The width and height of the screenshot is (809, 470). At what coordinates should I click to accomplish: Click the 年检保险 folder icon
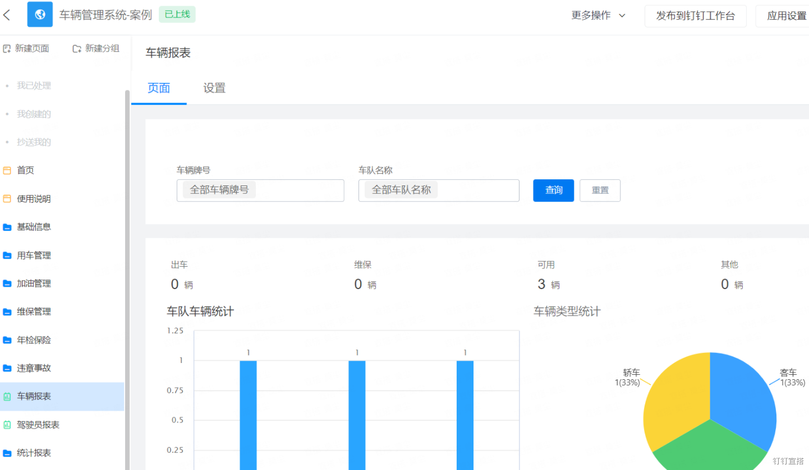(x=7, y=340)
